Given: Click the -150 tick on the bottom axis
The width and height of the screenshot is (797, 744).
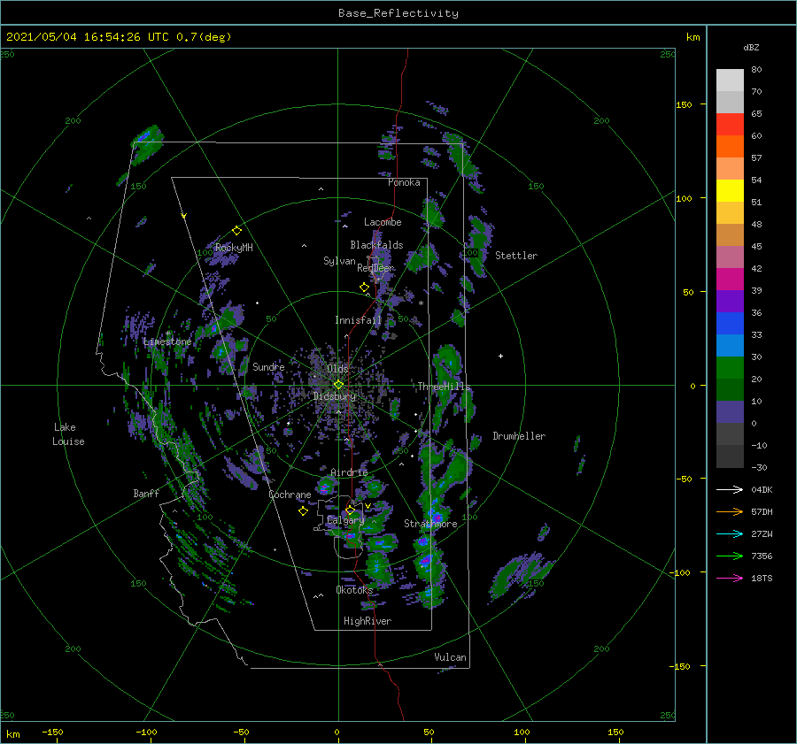Looking at the screenshot, I should click(x=52, y=732).
